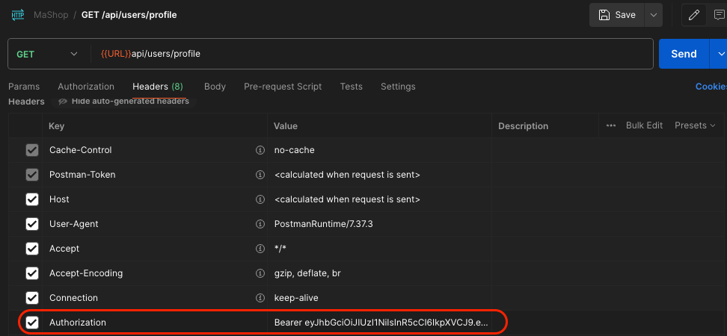The height and width of the screenshot is (336, 727).
Task: Open the Cookies link
Action: pos(711,87)
